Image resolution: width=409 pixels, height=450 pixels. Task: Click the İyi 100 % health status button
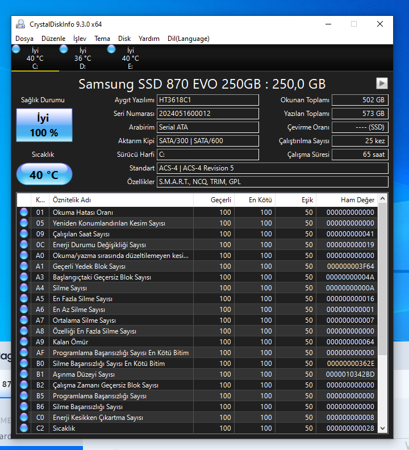[44, 125]
